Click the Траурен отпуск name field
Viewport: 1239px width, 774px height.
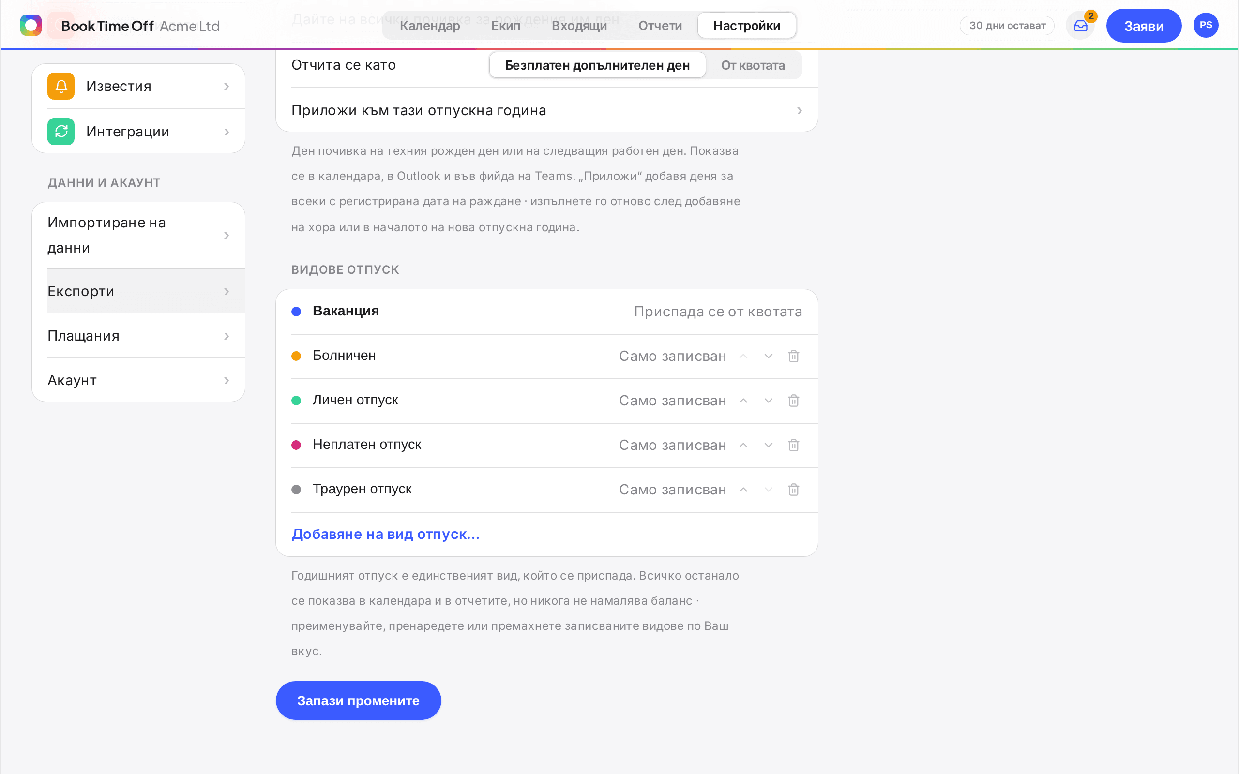click(x=362, y=489)
